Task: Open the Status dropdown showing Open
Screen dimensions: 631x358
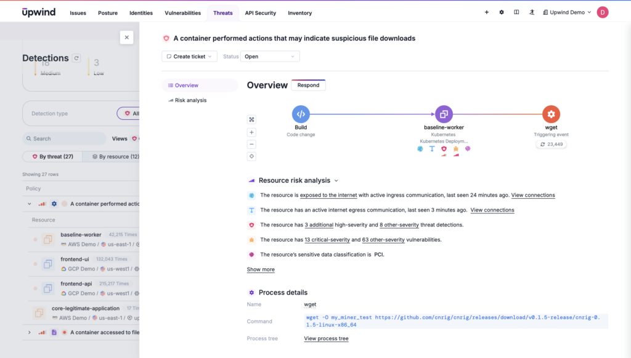Action: click(x=269, y=55)
